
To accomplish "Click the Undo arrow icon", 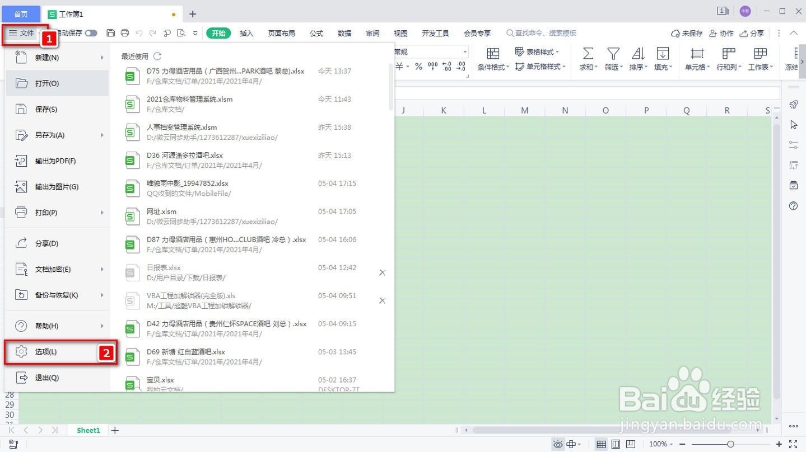I will (138, 33).
